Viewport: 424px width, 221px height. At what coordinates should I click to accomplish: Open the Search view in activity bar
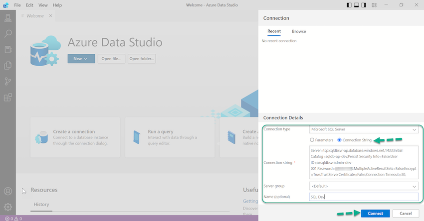click(x=7, y=34)
